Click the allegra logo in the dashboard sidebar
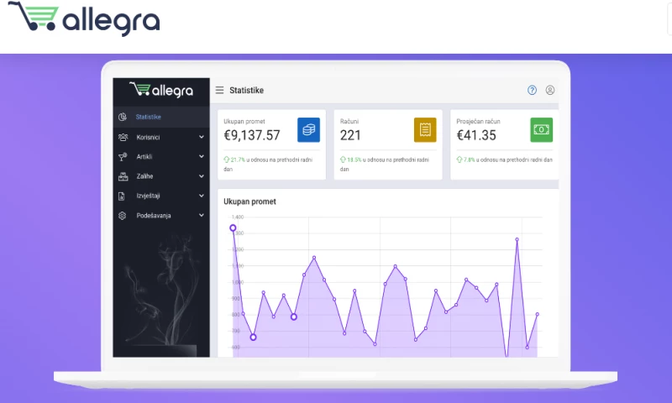This screenshot has width=672, height=403. (x=161, y=90)
